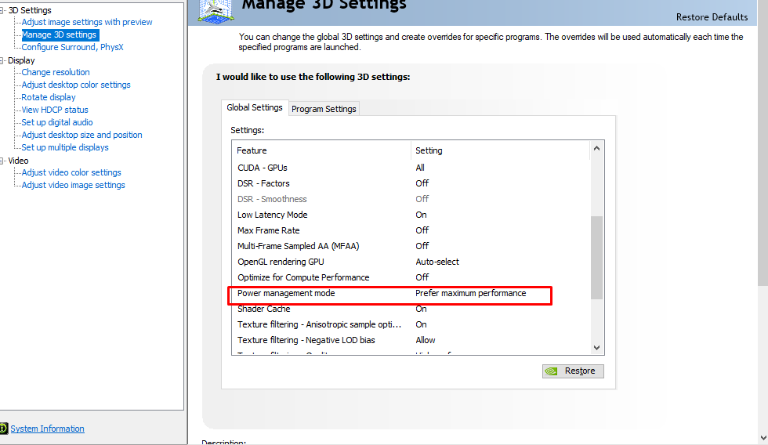Select the Shader Cache row
The width and height of the screenshot is (768, 445).
tap(411, 309)
